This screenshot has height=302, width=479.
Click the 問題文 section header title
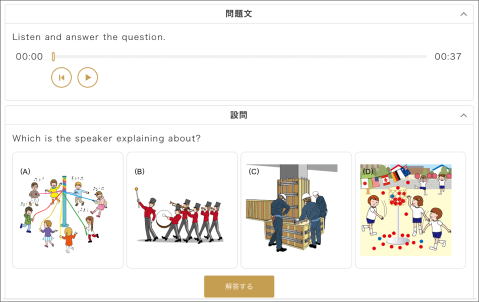(239, 14)
